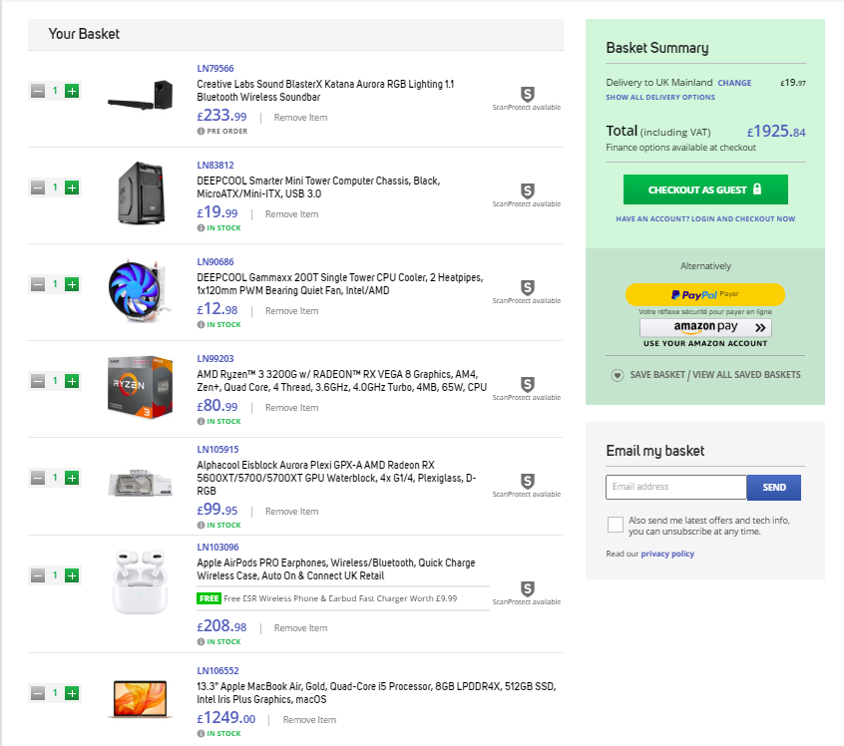This screenshot has height=746, width=844.
Task: Increase quantity of Creative Labs Soundbar
Action: (72, 91)
